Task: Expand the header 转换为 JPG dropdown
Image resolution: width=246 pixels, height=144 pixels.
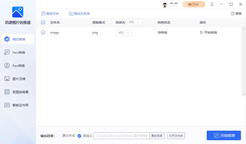Action: click(134, 22)
